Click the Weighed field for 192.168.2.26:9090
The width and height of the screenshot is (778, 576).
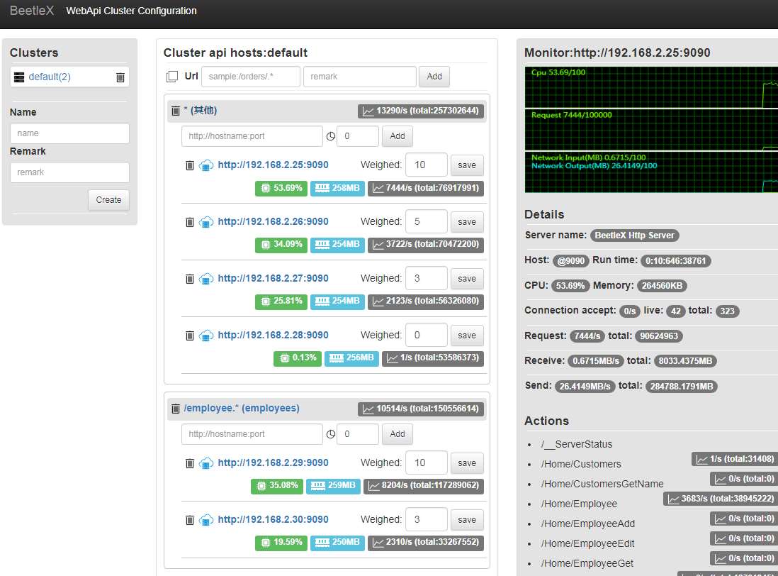[x=426, y=222]
